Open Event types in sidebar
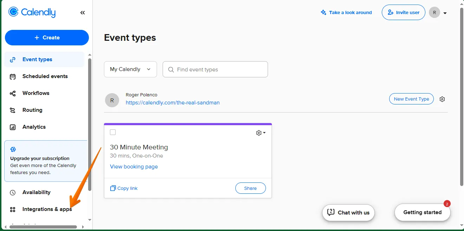 pos(44,59)
